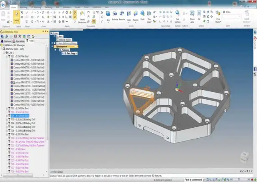Click the Find a command search box
The image size is (257, 182).
194,180
